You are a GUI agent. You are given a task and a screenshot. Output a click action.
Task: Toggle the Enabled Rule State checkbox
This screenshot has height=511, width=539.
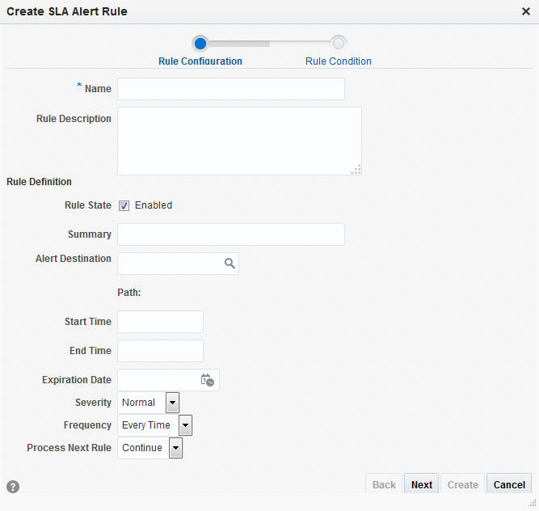coord(124,205)
